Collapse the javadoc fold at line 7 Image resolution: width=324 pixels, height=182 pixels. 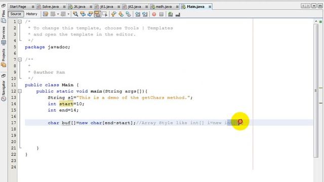(x=20, y=60)
